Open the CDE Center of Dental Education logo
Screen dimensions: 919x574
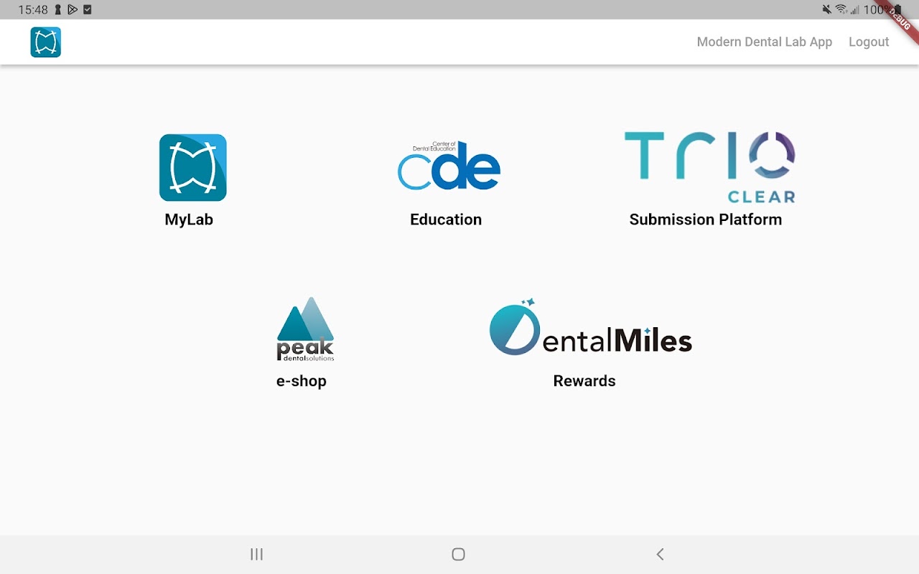449,165
